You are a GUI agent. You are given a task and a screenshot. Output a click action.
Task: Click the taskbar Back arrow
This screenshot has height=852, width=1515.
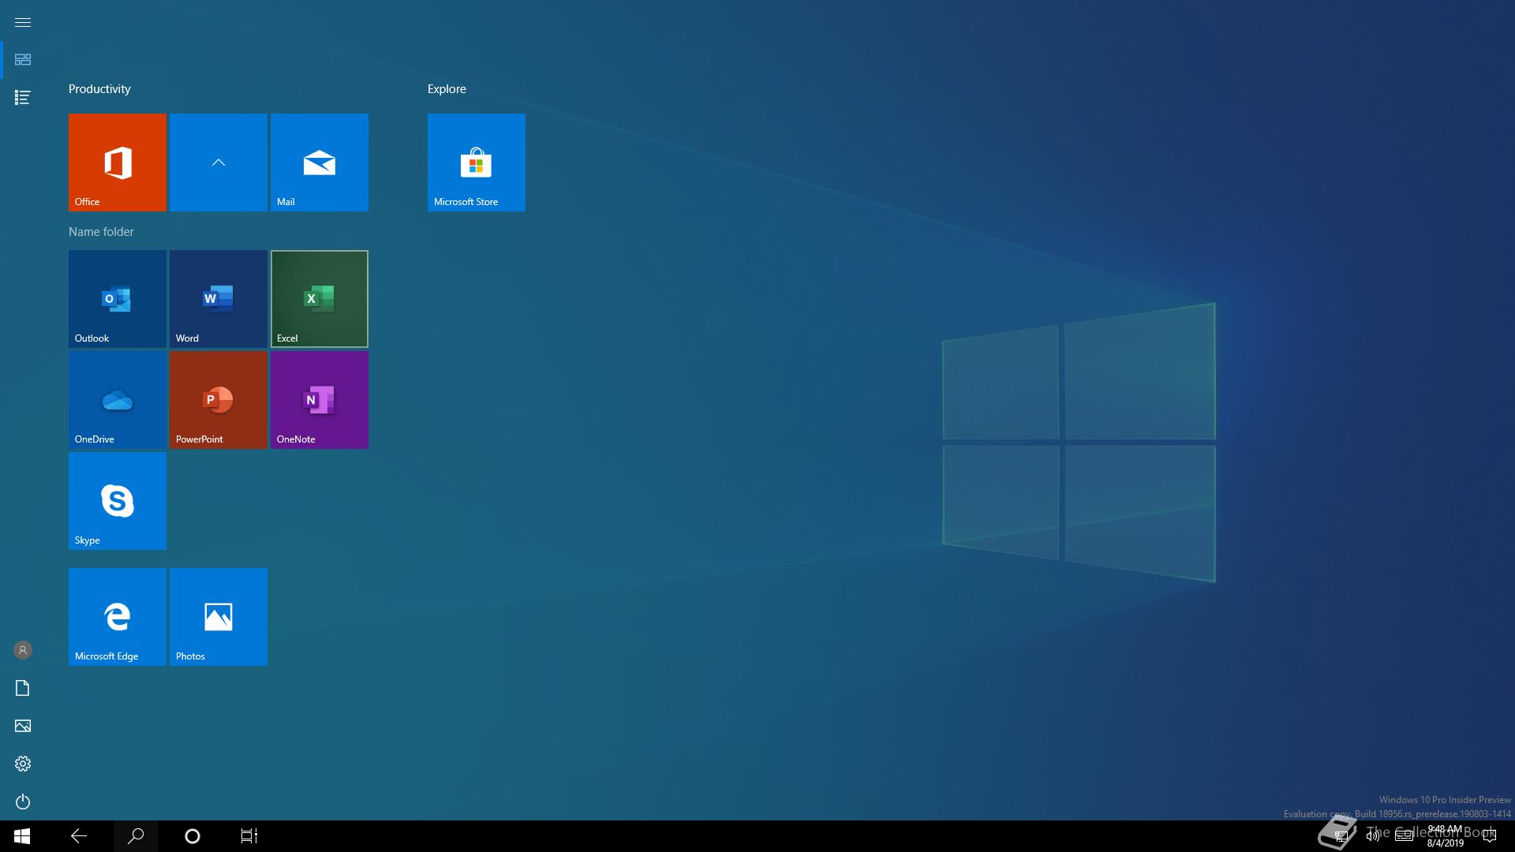pyautogui.click(x=79, y=836)
